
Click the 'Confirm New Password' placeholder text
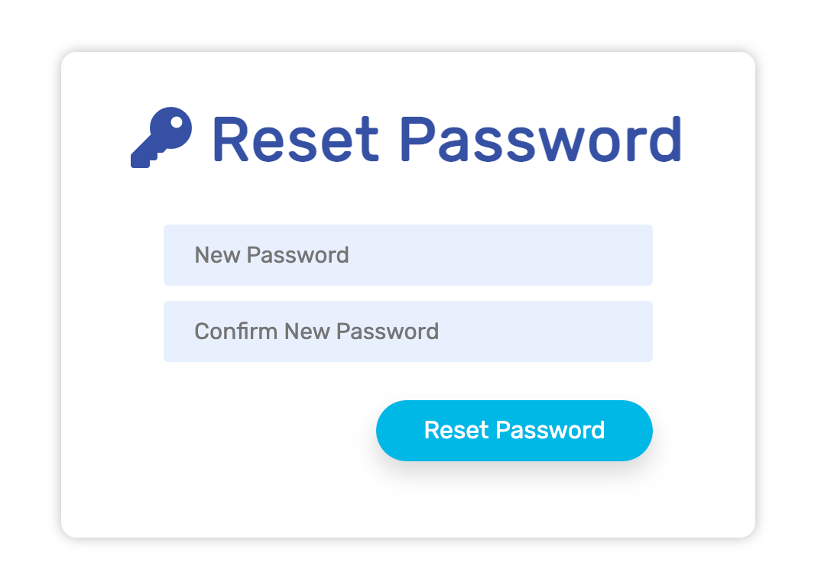click(x=316, y=331)
